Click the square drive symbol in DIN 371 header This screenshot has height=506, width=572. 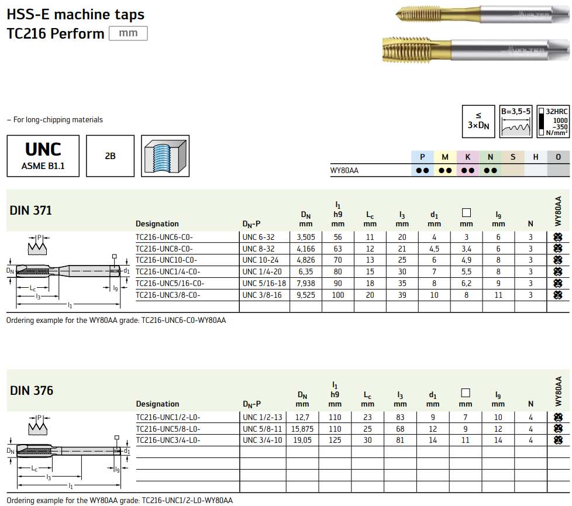(466, 213)
